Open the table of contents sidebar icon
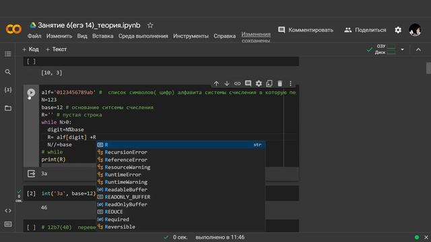The width and height of the screenshot is (431, 242). 8,54
